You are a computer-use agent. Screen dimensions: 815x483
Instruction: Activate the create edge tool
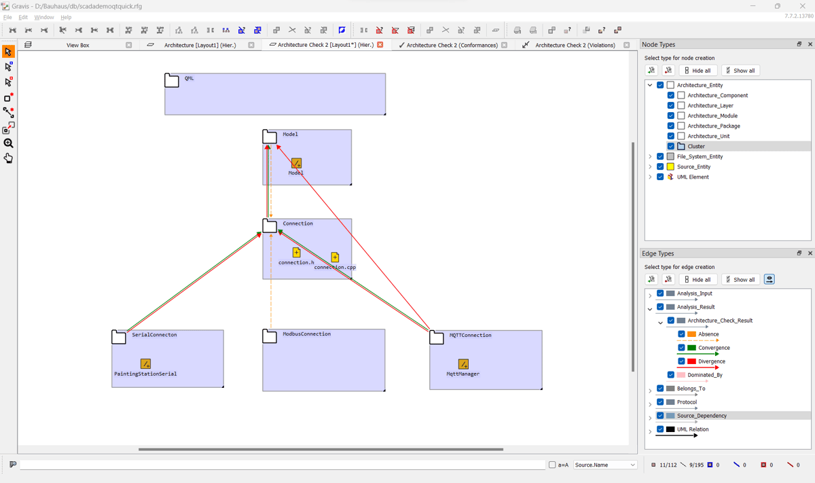[8, 113]
